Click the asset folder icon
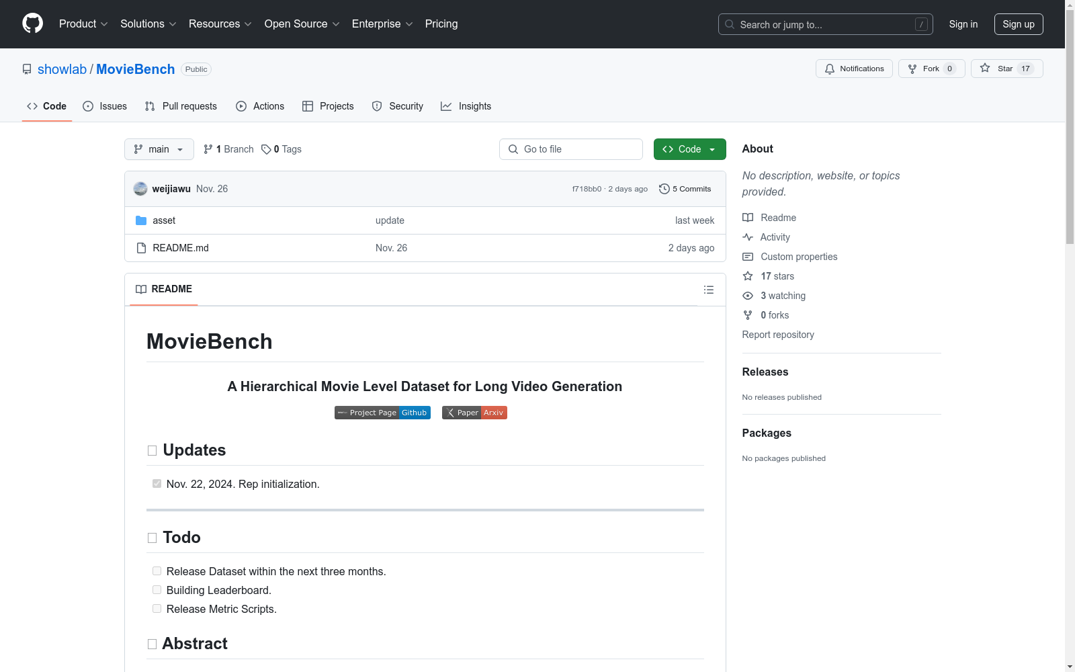 141,220
